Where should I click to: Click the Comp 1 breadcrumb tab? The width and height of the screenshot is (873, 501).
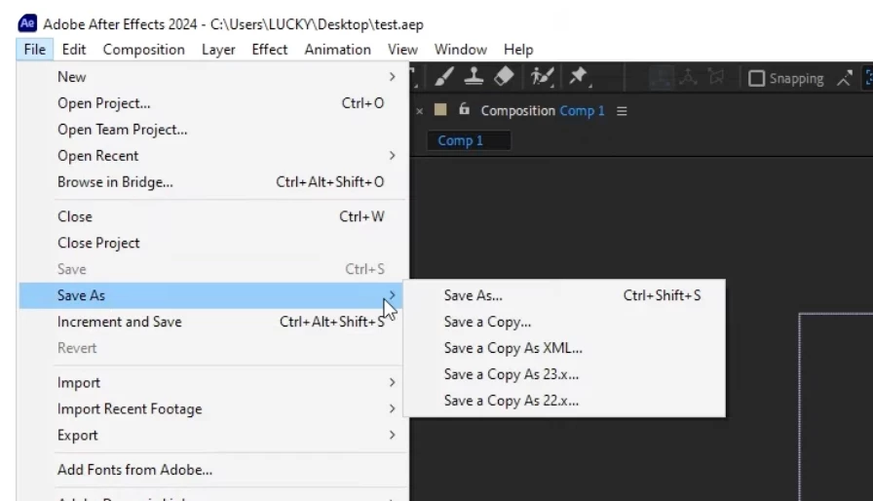[x=469, y=140]
